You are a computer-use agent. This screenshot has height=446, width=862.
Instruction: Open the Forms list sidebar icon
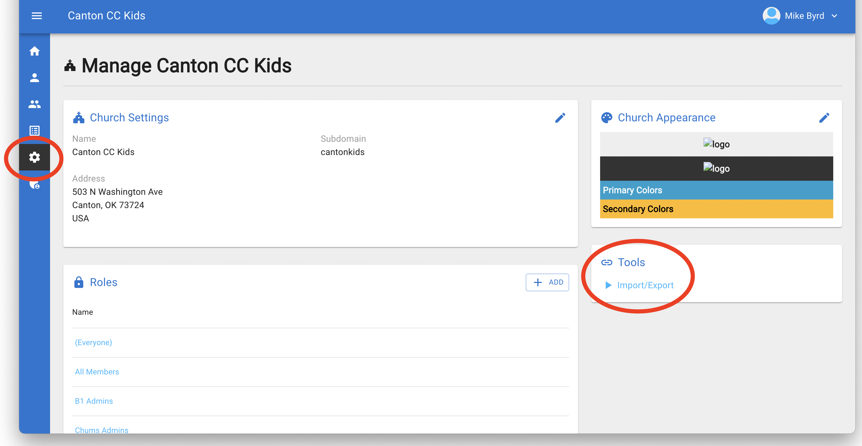tap(35, 130)
